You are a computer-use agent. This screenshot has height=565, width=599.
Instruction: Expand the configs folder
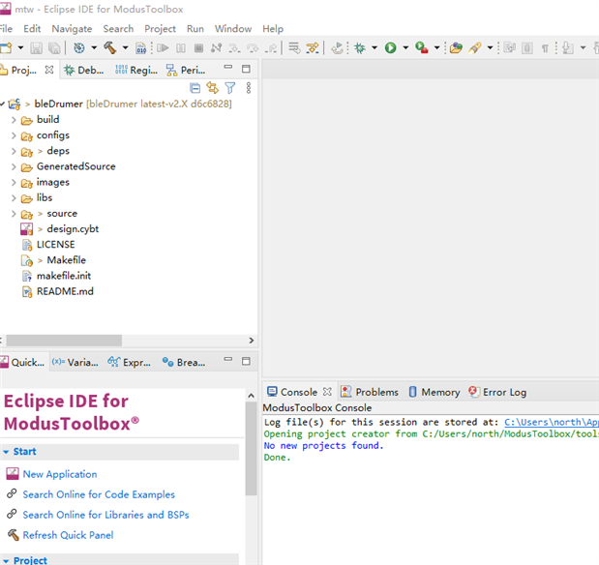(x=14, y=135)
